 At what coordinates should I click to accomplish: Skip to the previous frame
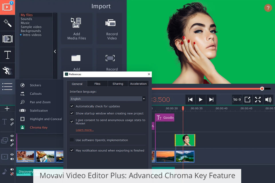pyautogui.click(x=190, y=100)
